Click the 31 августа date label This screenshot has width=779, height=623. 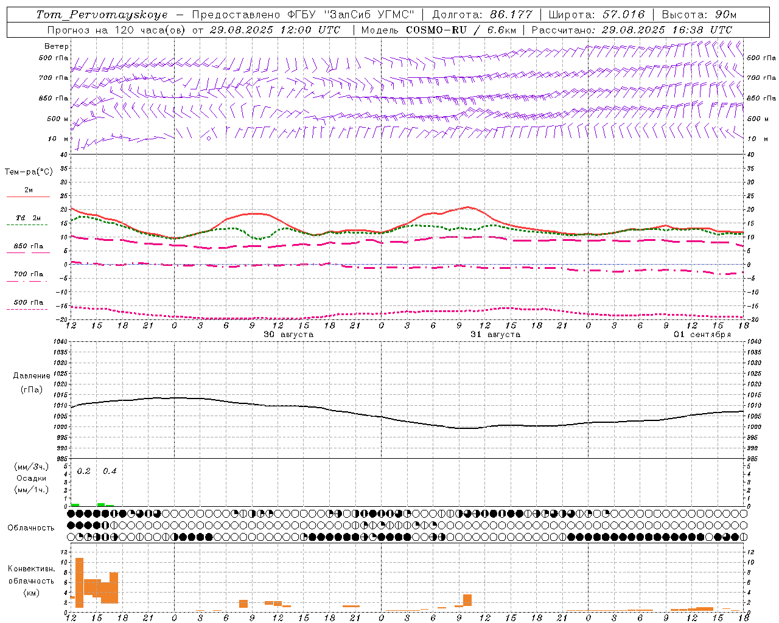tap(495, 335)
